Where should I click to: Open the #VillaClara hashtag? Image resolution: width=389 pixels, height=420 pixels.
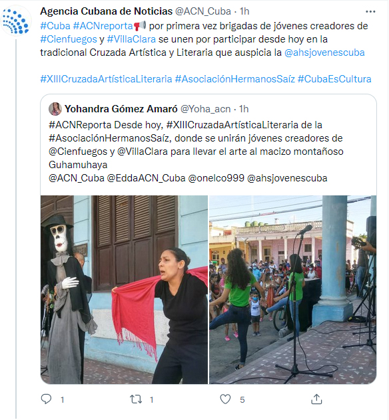tap(131, 39)
